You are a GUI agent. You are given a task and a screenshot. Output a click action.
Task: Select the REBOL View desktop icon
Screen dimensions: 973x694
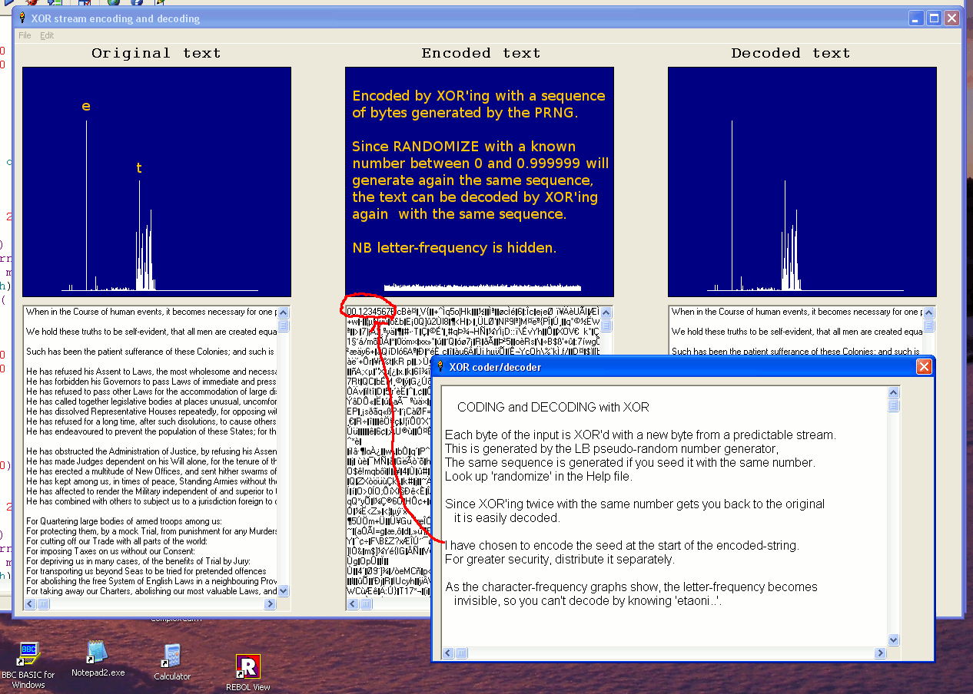click(248, 666)
